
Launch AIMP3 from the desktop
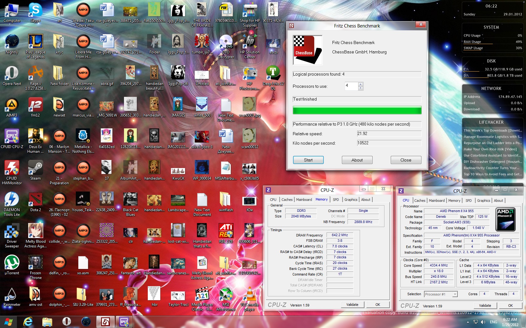pyautogui.click(x=12, y=107)
